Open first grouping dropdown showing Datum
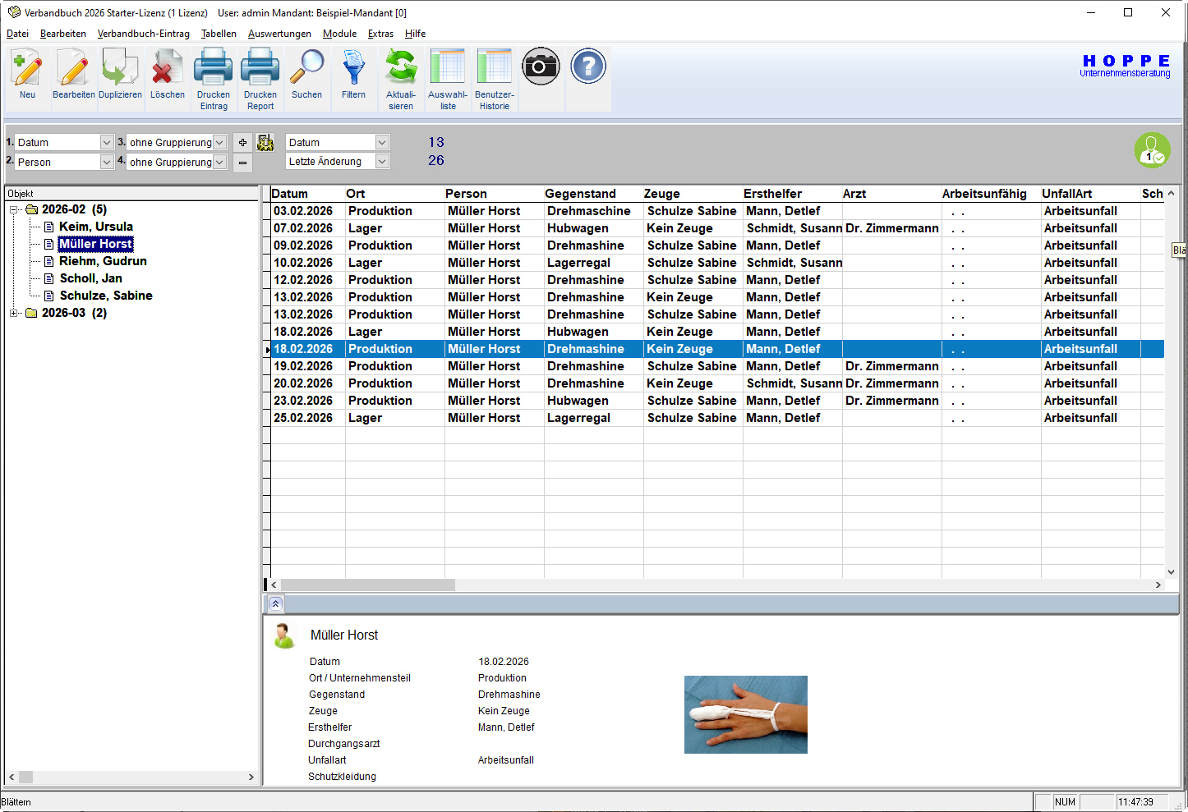1188x812 pixels. tap(107, 143)
